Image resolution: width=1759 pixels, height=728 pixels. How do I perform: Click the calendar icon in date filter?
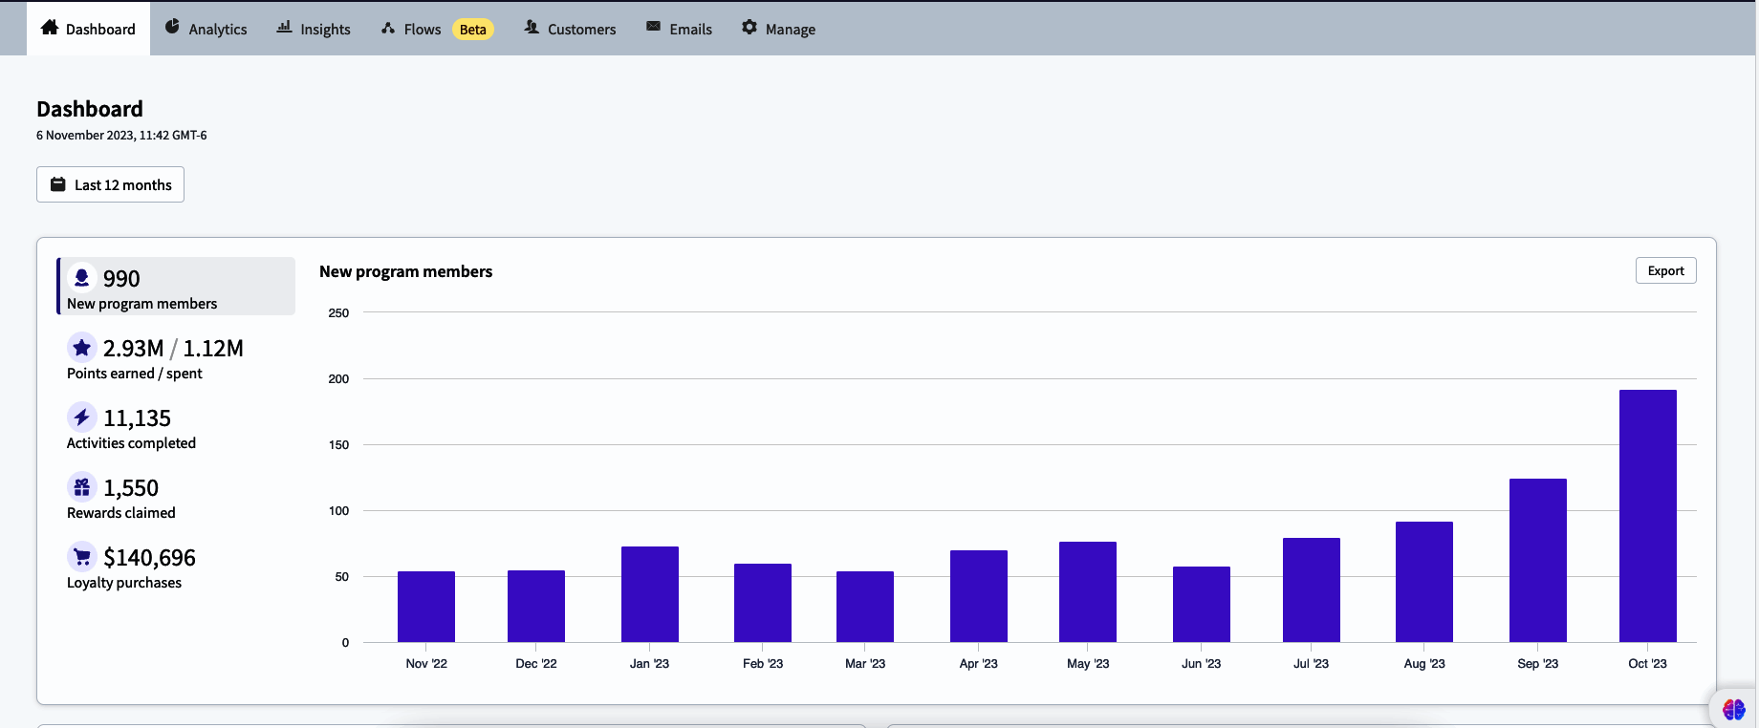click(x=58, y=184)
